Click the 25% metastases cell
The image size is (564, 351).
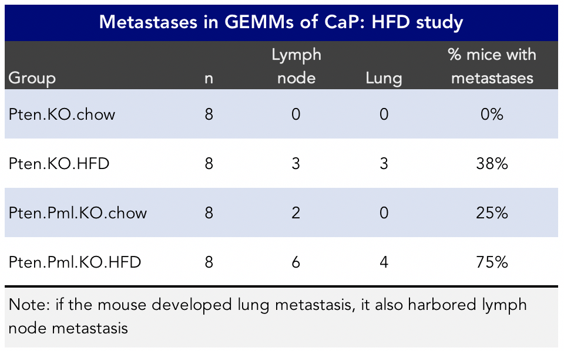(x=491, y=212)
